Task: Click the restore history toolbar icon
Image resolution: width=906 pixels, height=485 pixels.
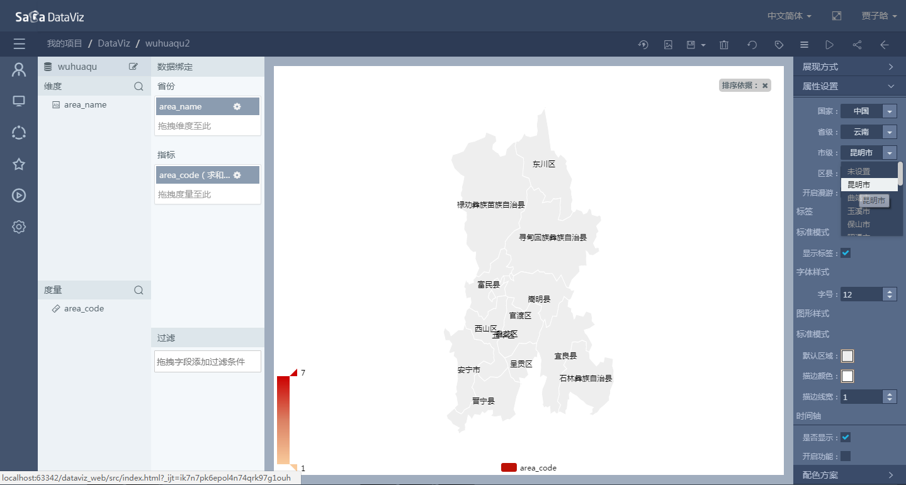Action: pyautogui.click(x=643, y=45)
